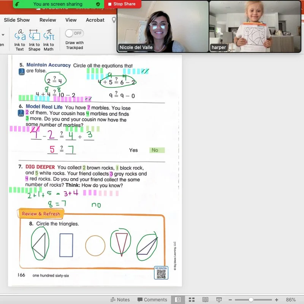Click the Model Real Life heading
This screenshot has height=304, width=304.
pyautogui.click(x=44, y=107)
